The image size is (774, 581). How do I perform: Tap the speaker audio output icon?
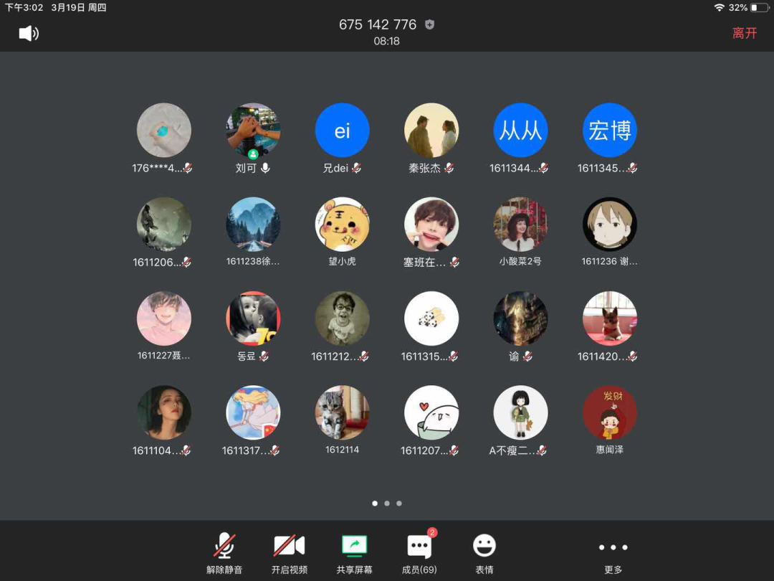(29, 33)
